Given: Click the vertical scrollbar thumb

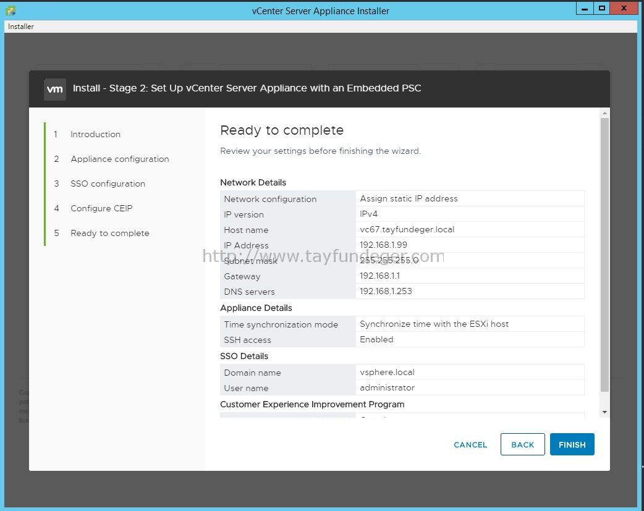Looking at the screenshot, I should coord(604,255).
